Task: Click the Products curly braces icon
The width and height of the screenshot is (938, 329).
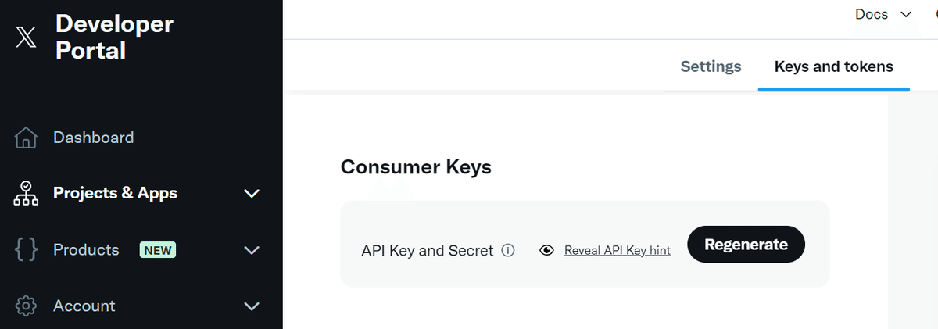Action: click(26, 250)
